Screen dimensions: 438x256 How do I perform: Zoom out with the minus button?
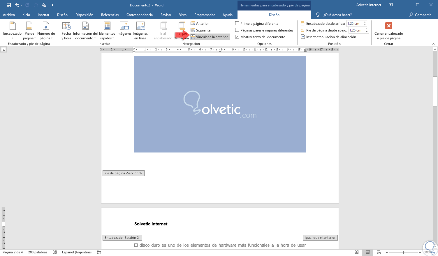[x=386, y=252]
